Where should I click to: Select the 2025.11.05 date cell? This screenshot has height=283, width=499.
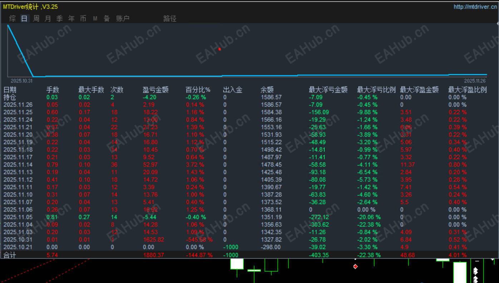[x=18, y=217]
